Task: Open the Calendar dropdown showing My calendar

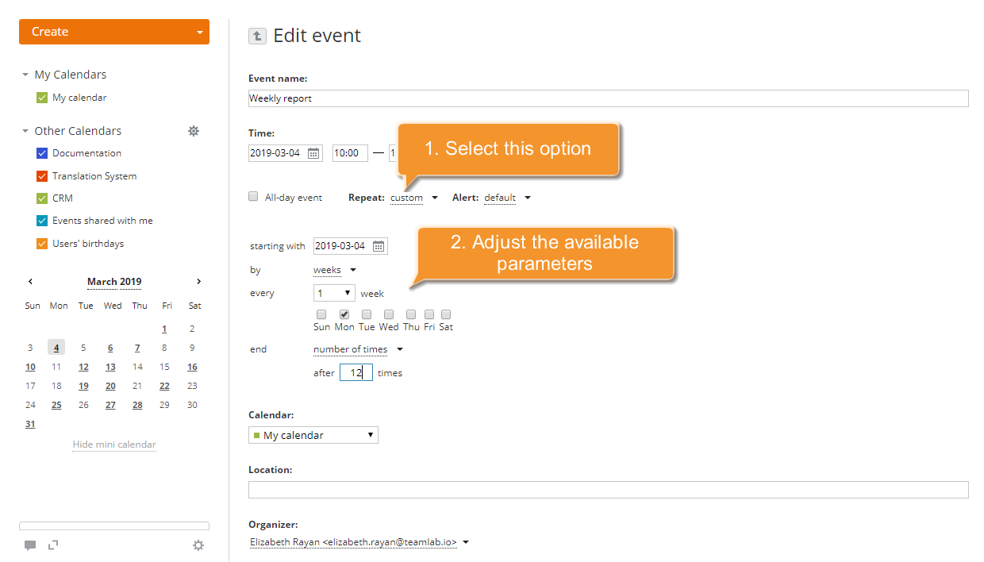Action: click(x=313, y=435)
